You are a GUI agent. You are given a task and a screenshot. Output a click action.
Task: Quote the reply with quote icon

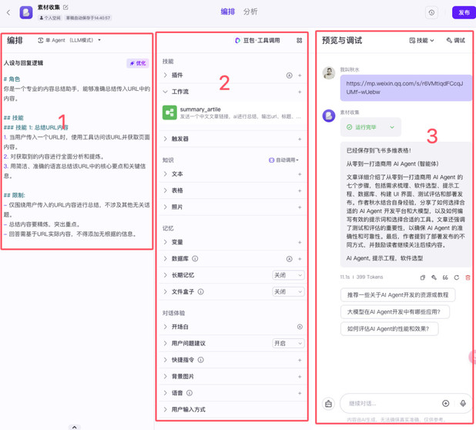tap(445, 277)
